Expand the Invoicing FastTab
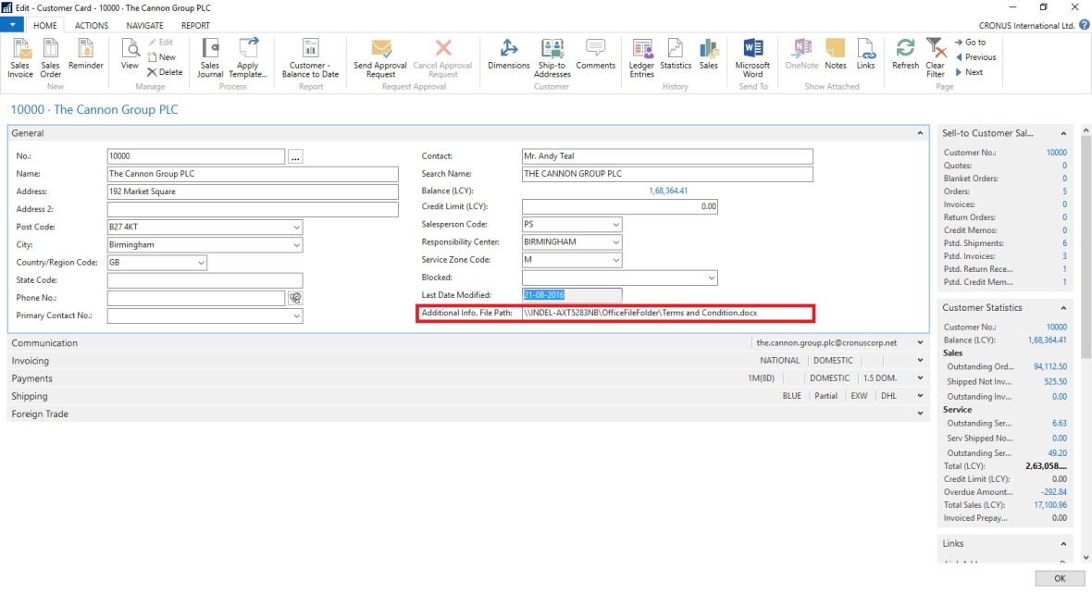 tap(30, 361)
